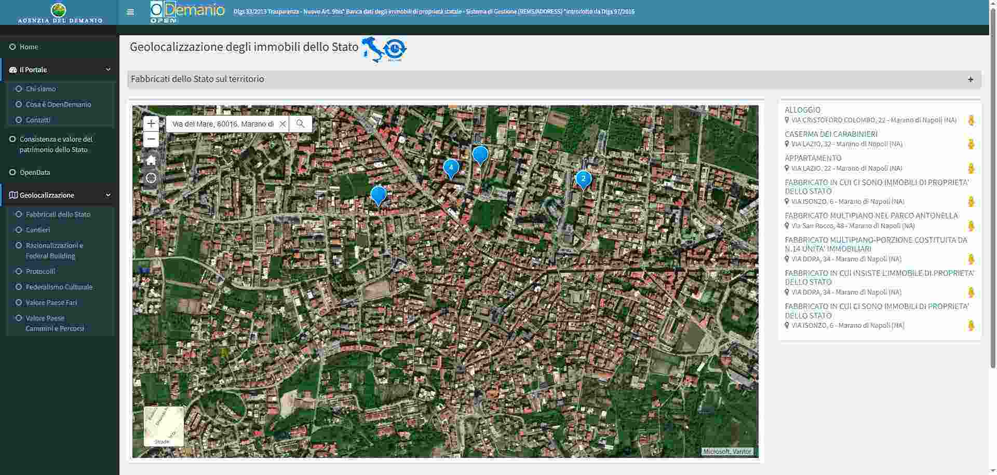Open the Cantieri submenu item
Viewport: 997px width, 475px height.
pos(38,230)
